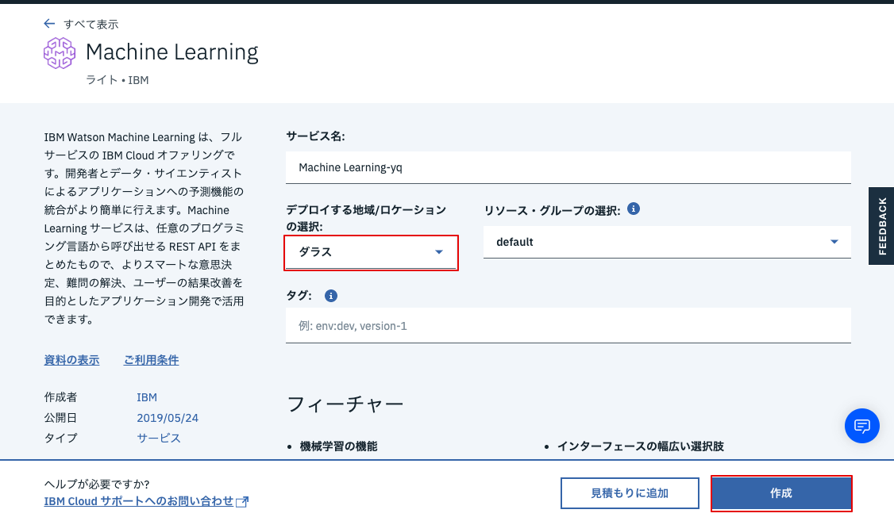Click the IBM creator value link
Image resolution: width=894 pixels, height=521 pixels.
pyautogui.click(x=147, y=397)
